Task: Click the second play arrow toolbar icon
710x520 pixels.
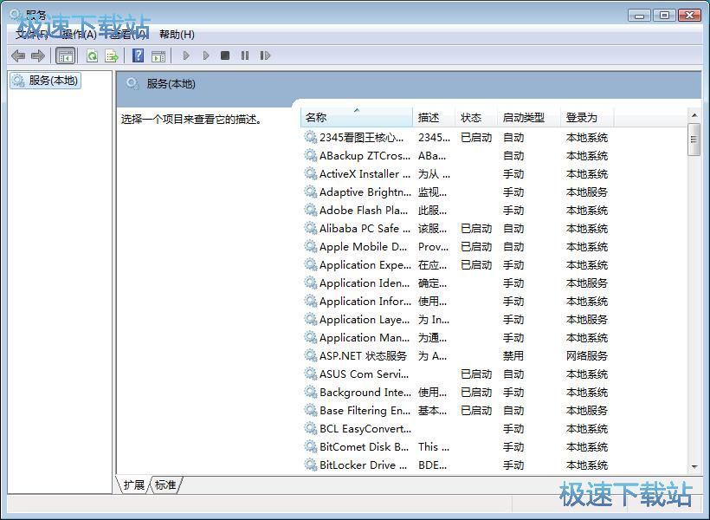Action: click(x=206, y=55)
